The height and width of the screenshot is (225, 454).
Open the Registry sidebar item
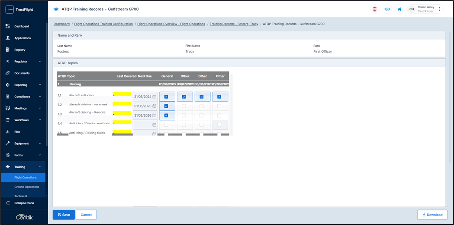20,50
